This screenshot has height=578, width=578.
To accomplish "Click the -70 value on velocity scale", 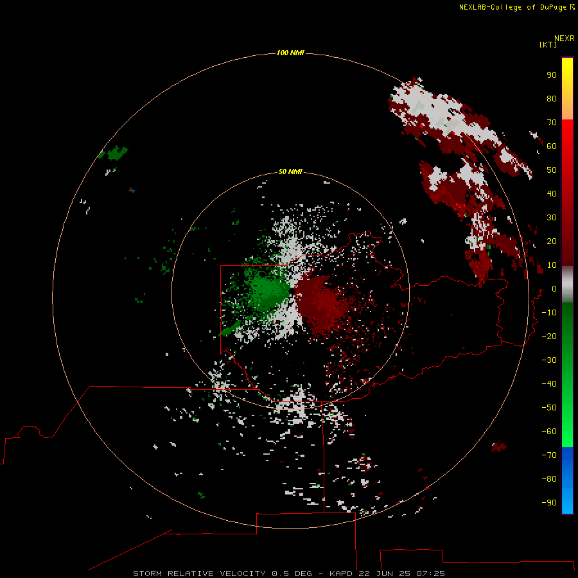I will click(x=549, y=455).
